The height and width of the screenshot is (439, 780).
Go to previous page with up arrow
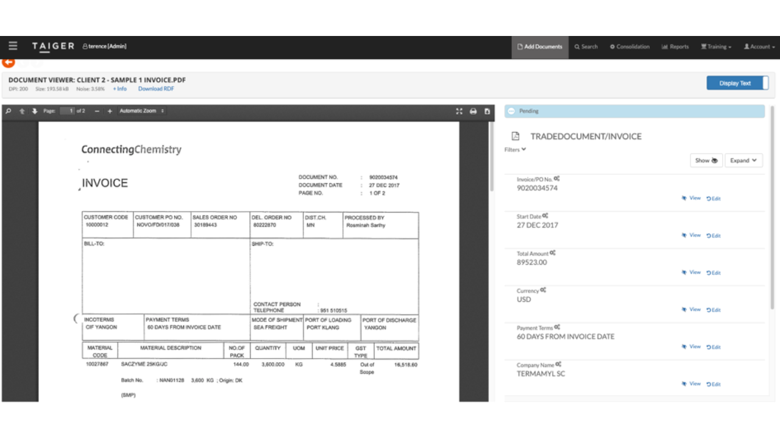(x=23, y=111)
